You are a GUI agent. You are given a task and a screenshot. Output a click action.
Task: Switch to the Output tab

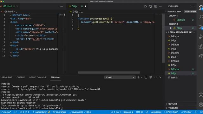[x=21, y=77]
